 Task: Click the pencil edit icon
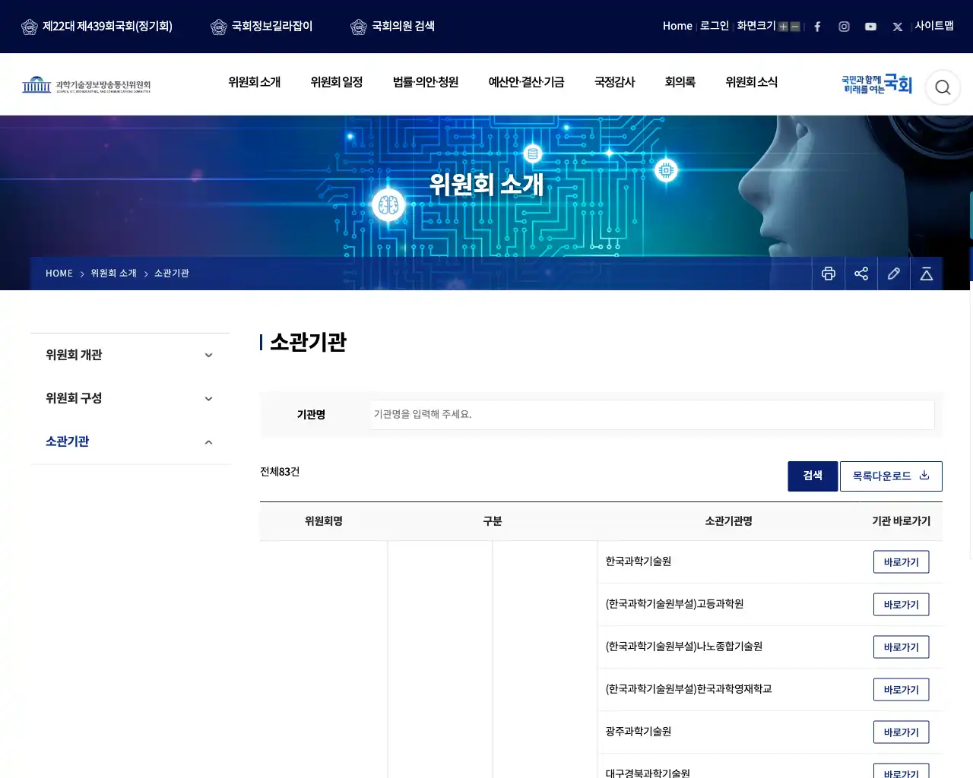click(894, 274)
